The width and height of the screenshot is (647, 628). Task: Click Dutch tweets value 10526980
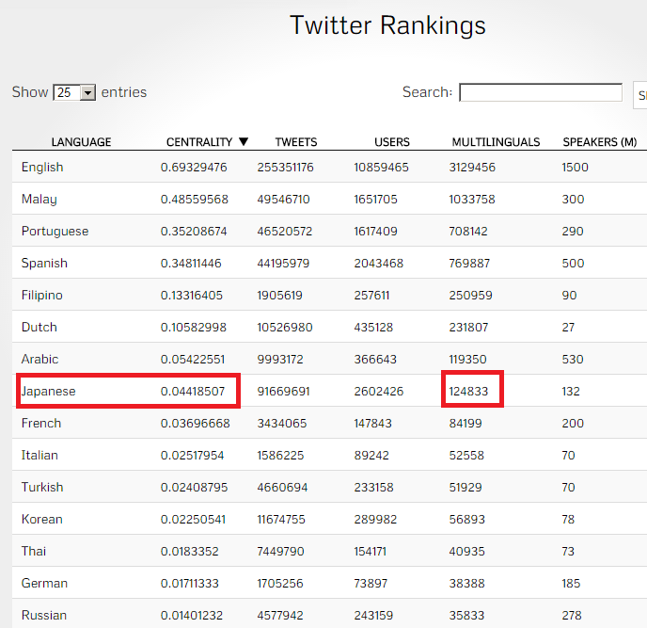(285, 328)
